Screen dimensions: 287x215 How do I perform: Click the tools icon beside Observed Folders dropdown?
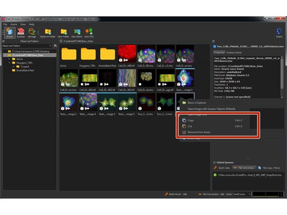[55, 46]
